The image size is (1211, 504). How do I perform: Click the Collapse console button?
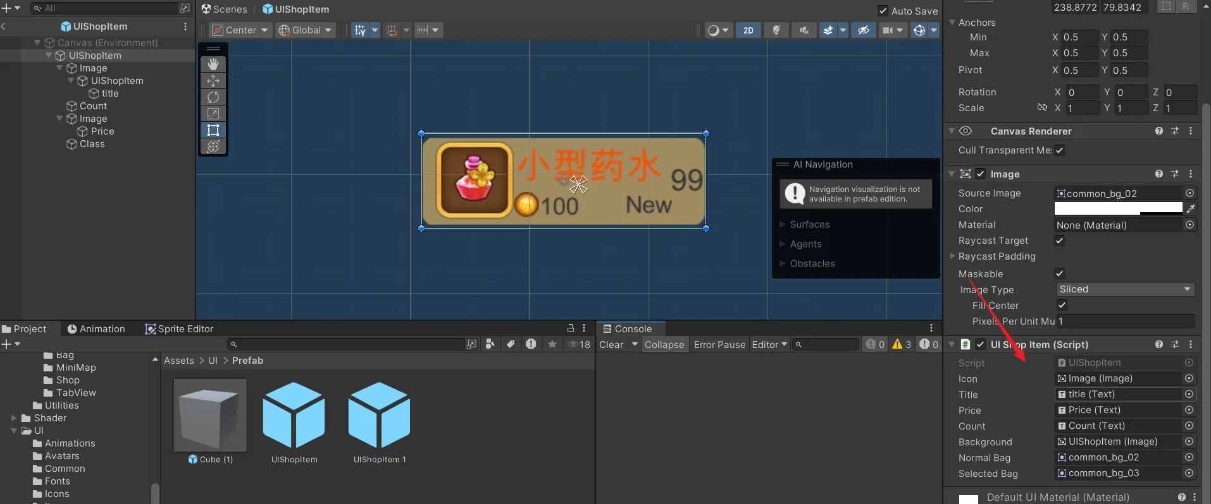coord(664,345)
